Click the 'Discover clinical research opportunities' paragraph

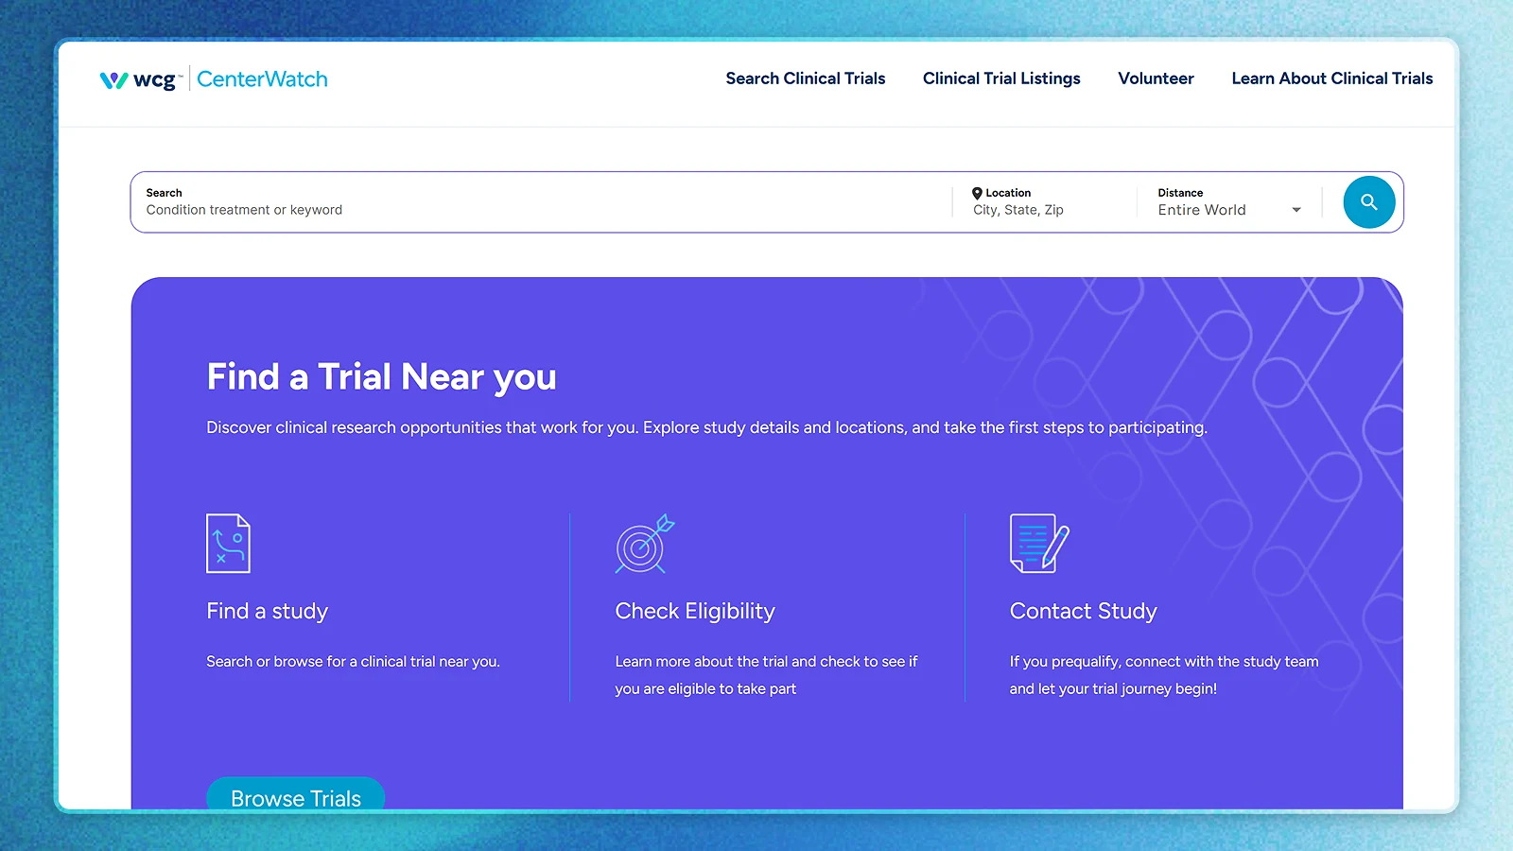pyautogui.click(x=706, y=427)
